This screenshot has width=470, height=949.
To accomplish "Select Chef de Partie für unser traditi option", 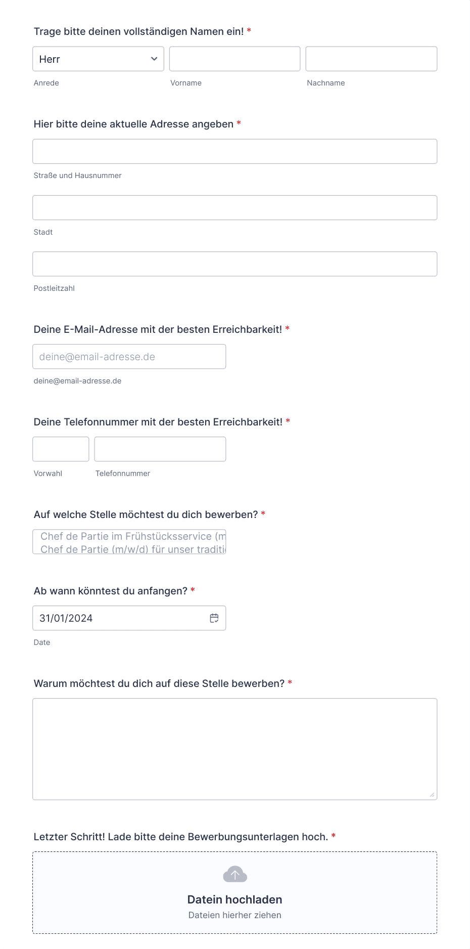I will click(x=133, y=549).
